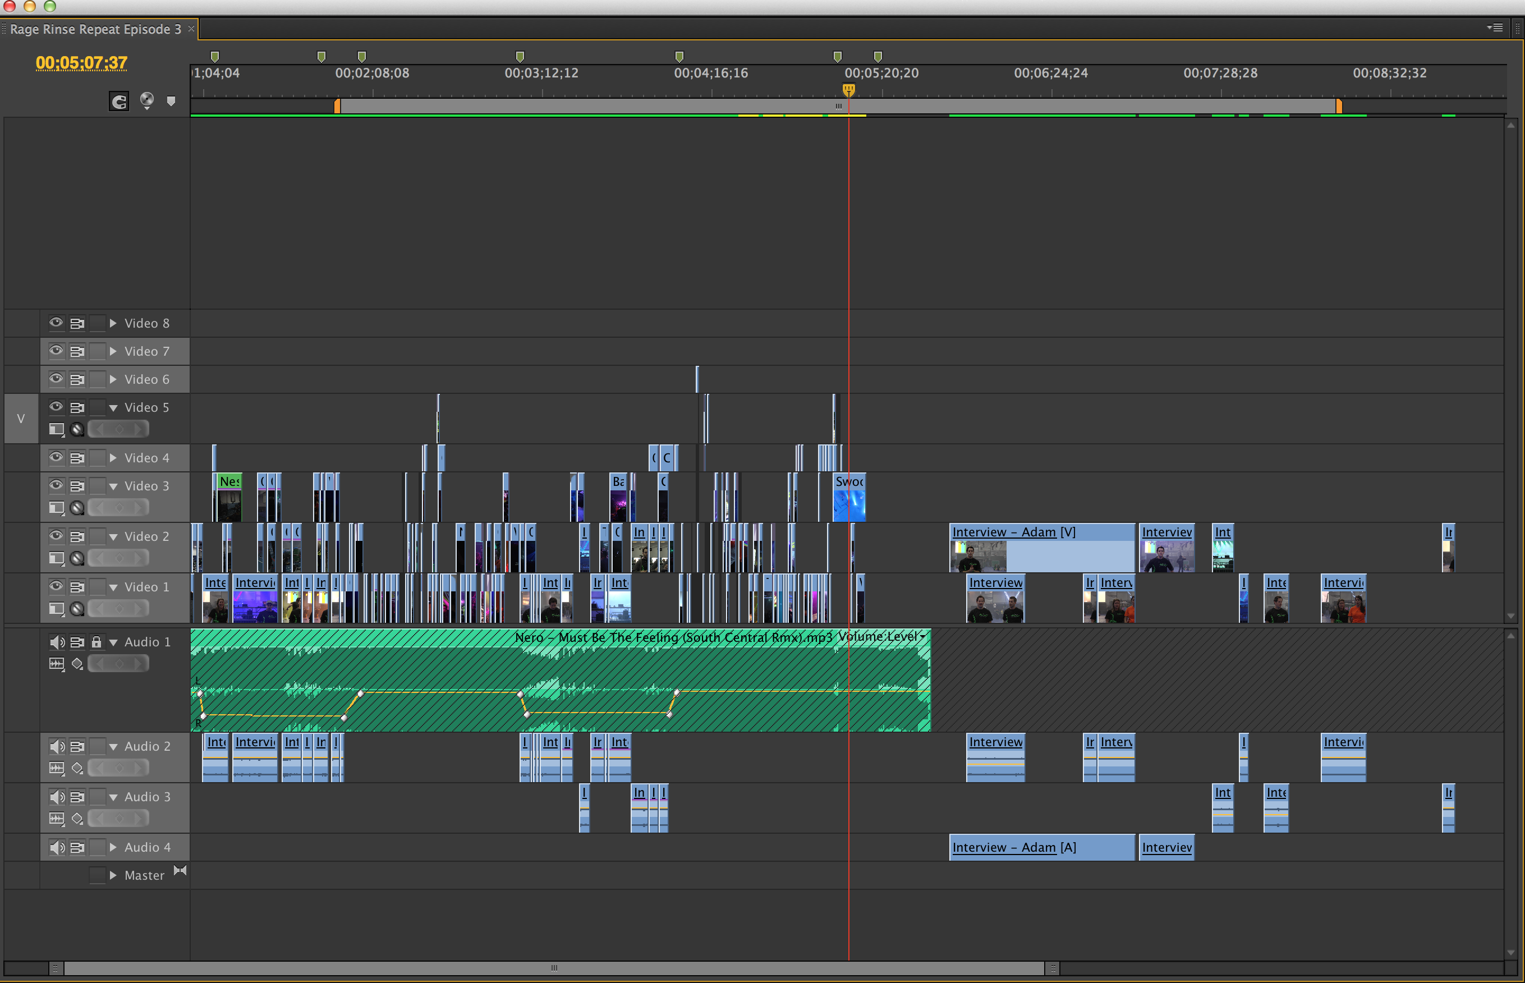The width and height of the screenshot is (1525, 983).
Task: Open the Volume Level dropdown on the Nero clip
Action: pyautogui.click(x=922, y=636)
